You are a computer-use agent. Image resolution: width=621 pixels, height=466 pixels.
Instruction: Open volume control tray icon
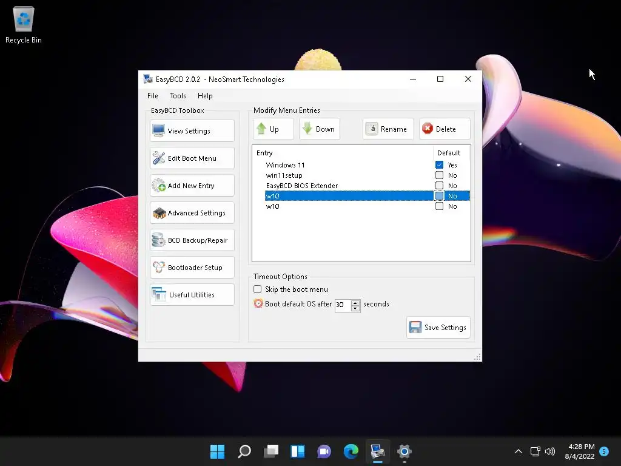(x=550, y=451)
